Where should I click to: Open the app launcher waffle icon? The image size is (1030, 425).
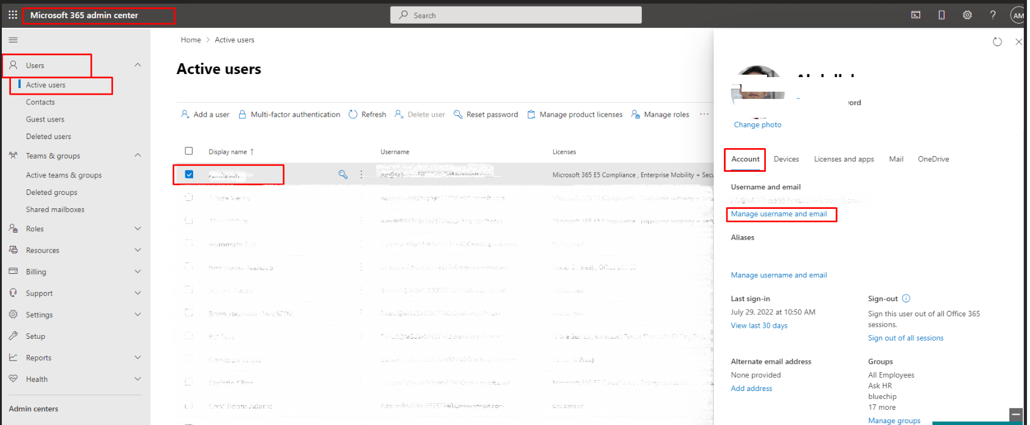tap(13, 15)
